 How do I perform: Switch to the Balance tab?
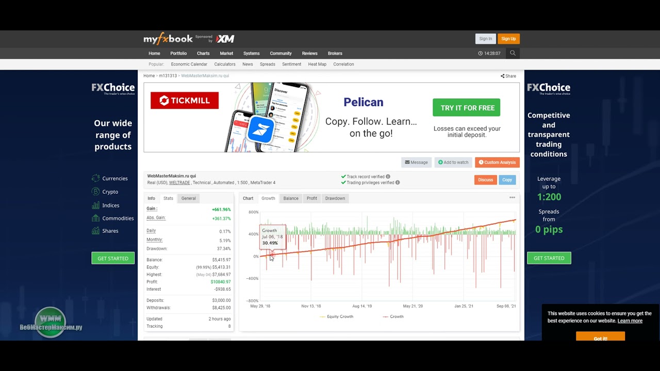(291, 198)
